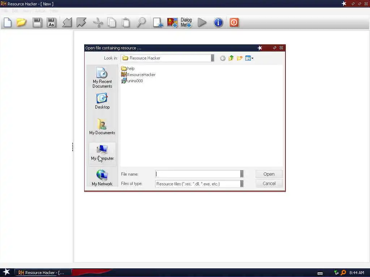370x277 pixels.
Task: Go back using the dialog's grey back arrow
Action: pyautogui.click(x=223, y=58)
